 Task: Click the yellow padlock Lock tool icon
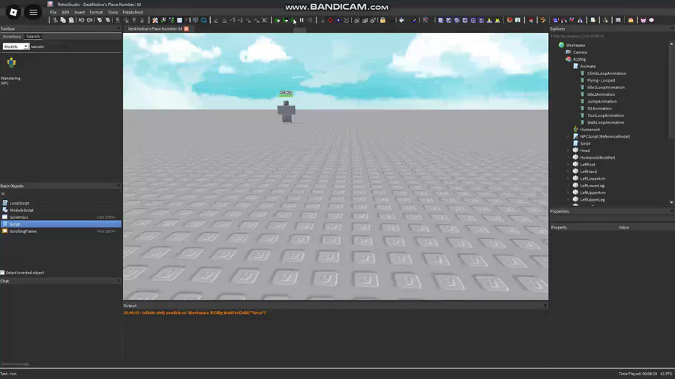coord(382,20)
